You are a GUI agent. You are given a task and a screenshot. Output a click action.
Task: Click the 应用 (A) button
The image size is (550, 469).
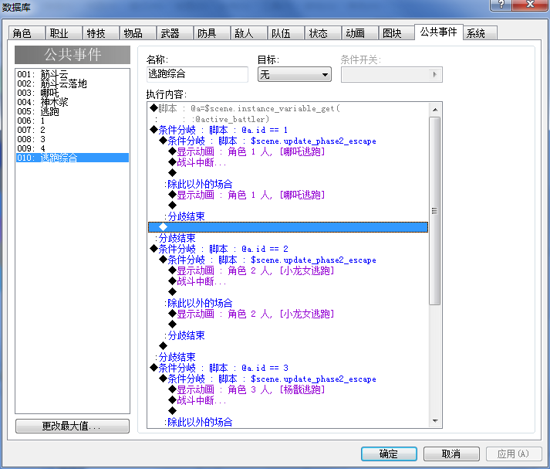coord(514,454)
